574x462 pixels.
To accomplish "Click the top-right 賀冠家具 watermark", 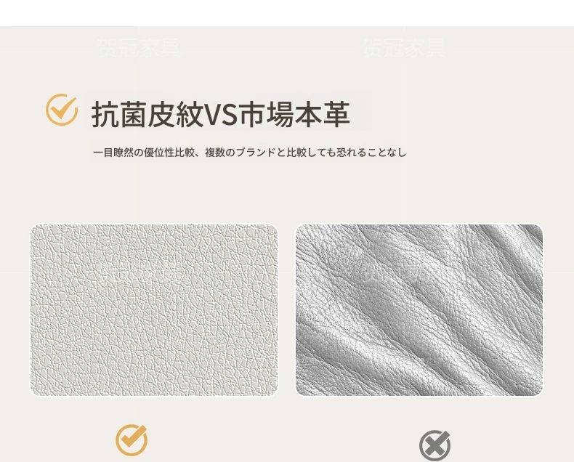I will pos(404,48).
